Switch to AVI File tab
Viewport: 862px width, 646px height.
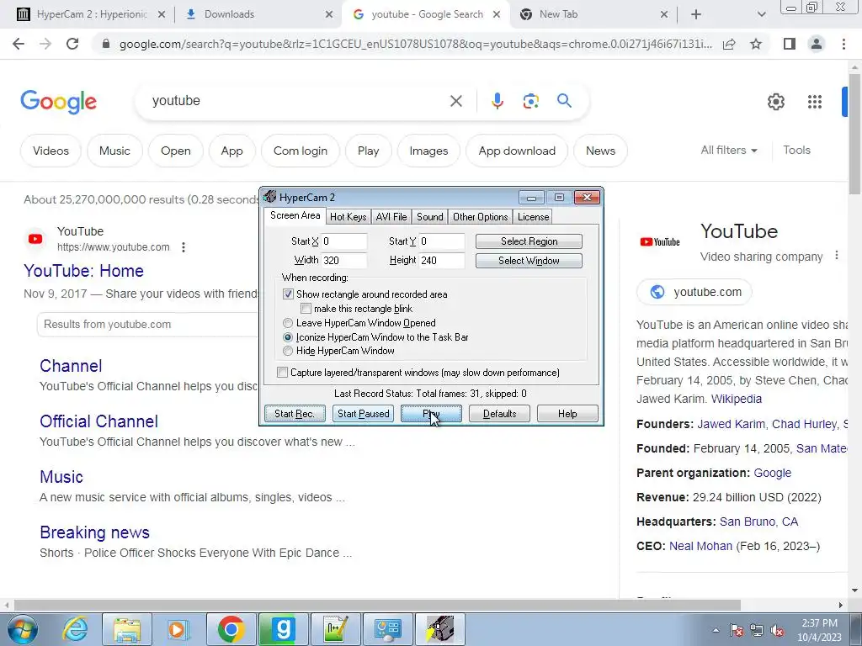[391, 216]
